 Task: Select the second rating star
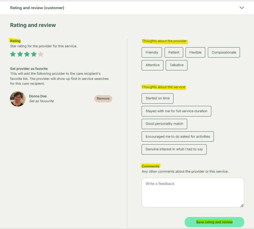[20, 54]
